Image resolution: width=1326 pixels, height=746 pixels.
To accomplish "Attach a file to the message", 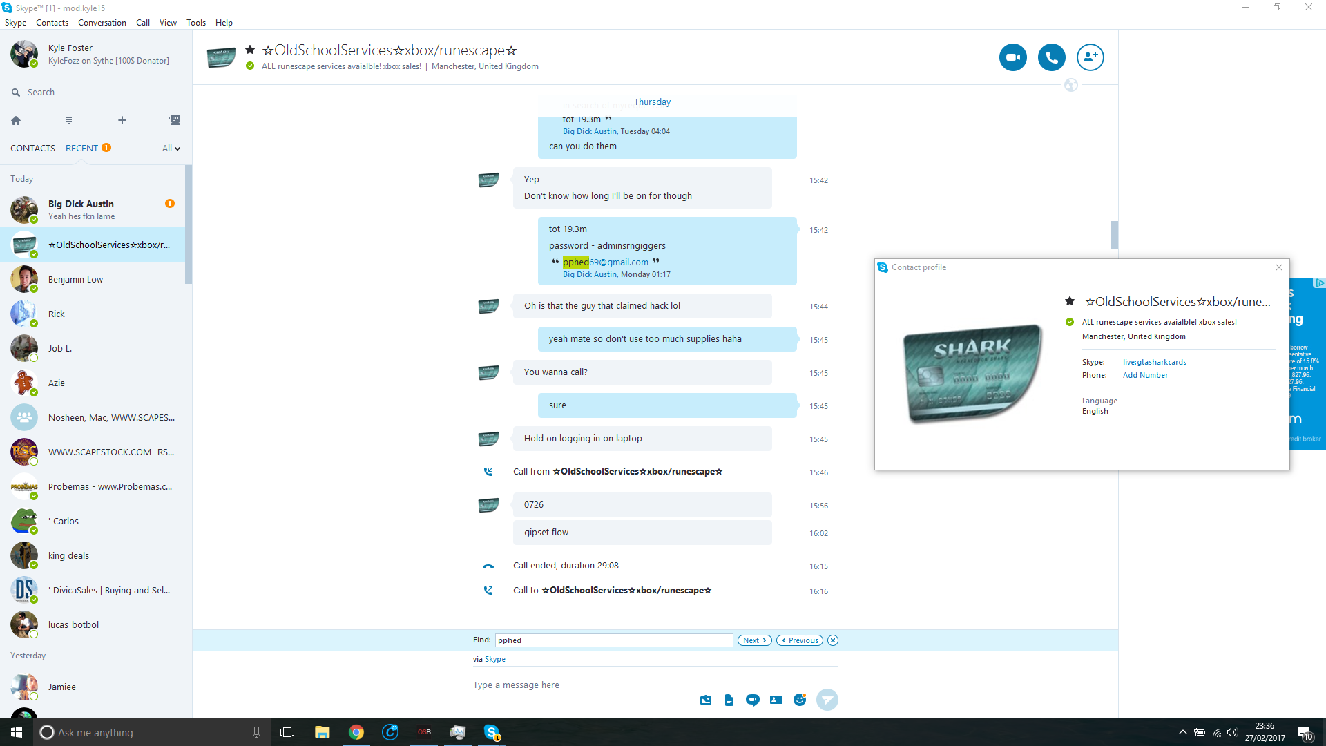I will [729, 700].
